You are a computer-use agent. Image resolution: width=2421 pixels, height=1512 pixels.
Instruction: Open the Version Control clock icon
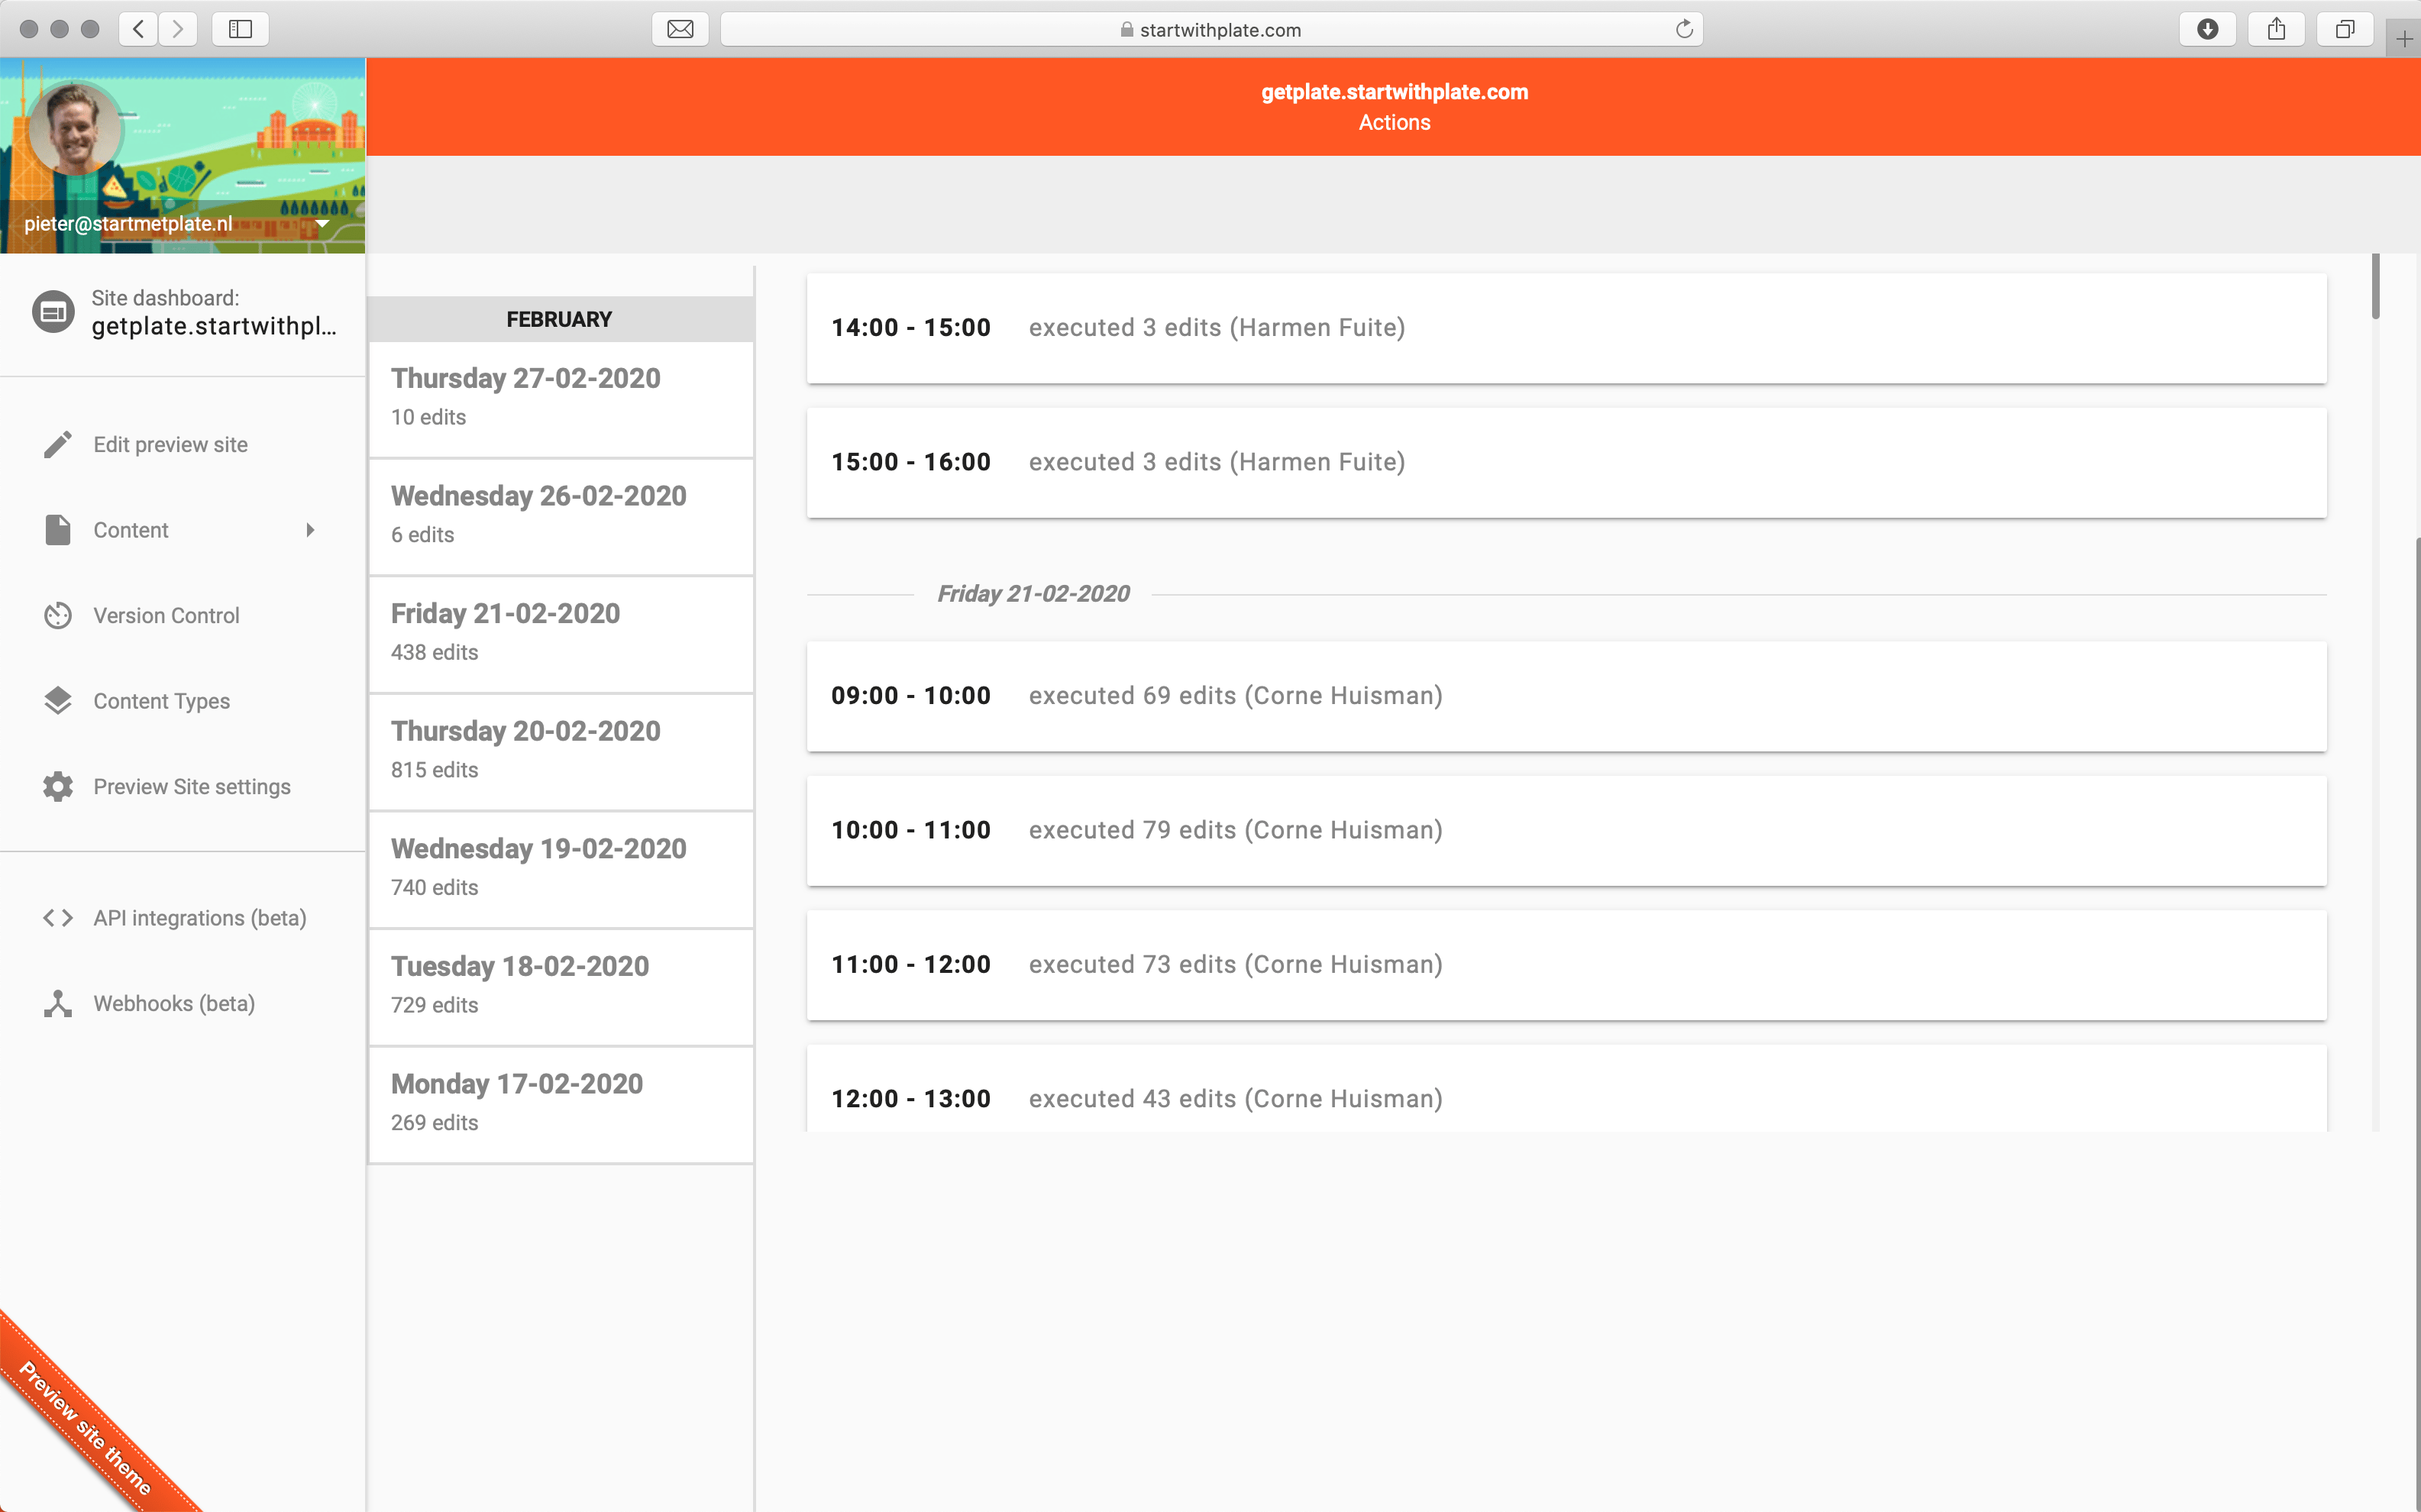tap(58, 615)
